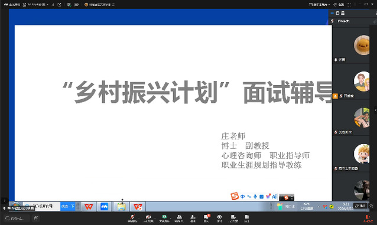Select the second participant avatar thumbnail

point(362,81)
